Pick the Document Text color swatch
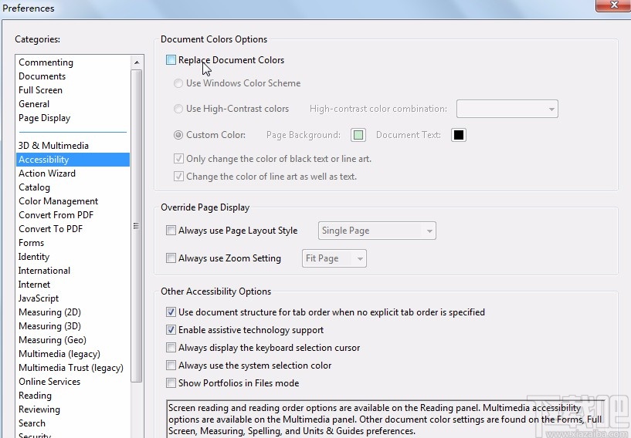 [458, 135]
